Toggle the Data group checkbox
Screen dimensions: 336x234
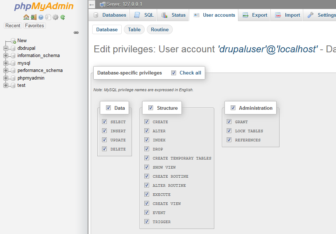pos(109,108)
